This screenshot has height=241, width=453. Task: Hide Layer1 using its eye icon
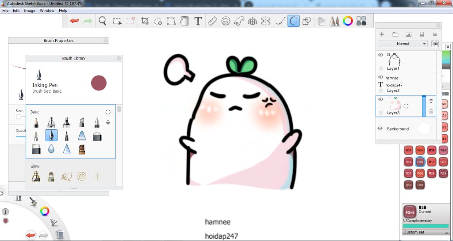click(x=380, y=55)
